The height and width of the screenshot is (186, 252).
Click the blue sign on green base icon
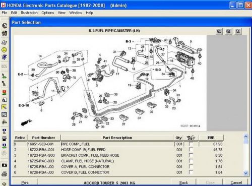[5, 146]
